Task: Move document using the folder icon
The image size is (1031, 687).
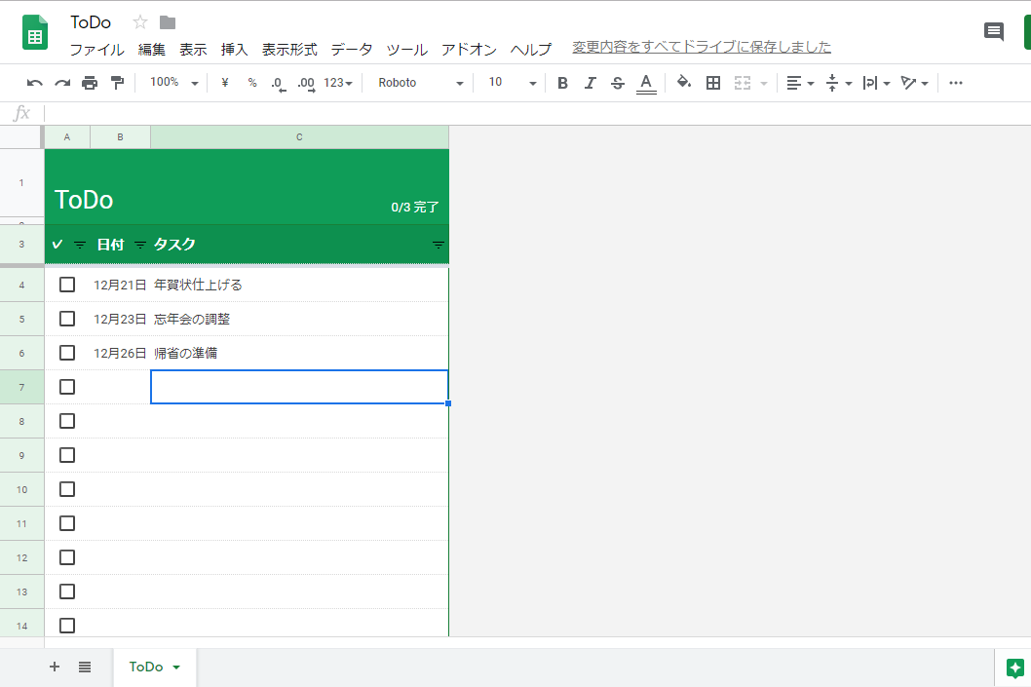Action: point(168,23)
